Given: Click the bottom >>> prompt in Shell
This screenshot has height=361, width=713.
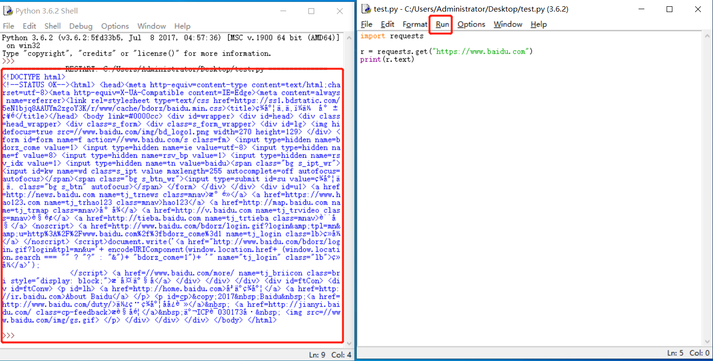Looking at the screenshot, I should tap(9, 335).
